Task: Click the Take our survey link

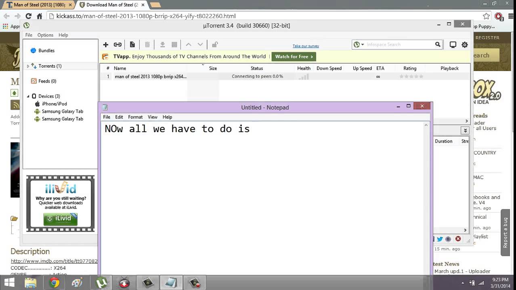Action: point(306,46)
